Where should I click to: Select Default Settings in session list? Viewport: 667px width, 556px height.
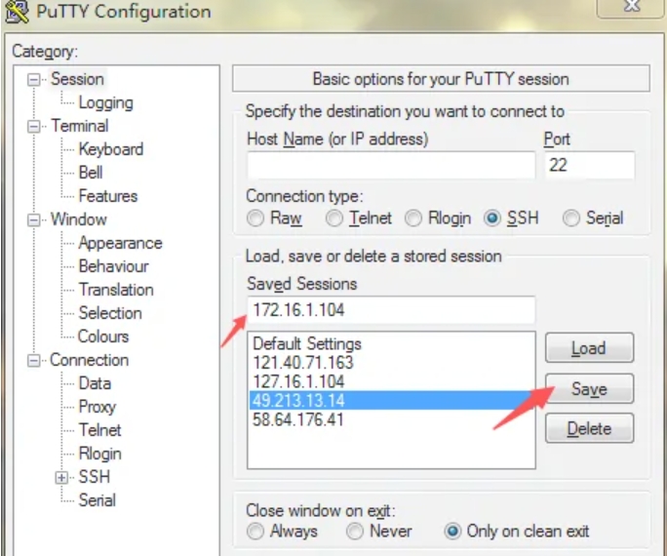[391, 343]
